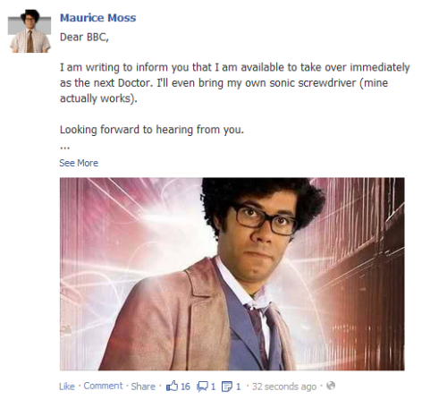Open the like count showing 16
Viewport: 447px width, 408px height.
[185, 387]
